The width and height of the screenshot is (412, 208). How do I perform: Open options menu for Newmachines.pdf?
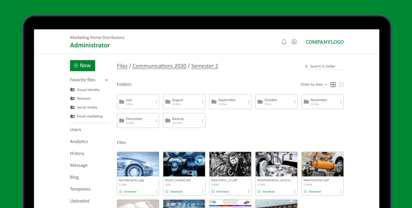coord(341,191)
